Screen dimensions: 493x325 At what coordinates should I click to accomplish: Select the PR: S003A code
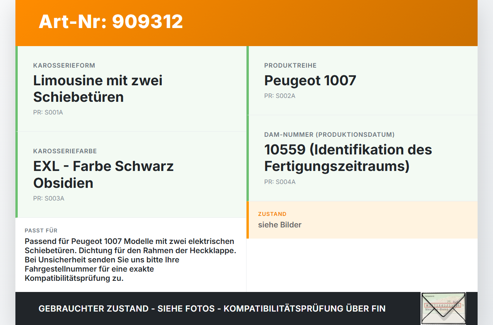click(x=49, y=199)
